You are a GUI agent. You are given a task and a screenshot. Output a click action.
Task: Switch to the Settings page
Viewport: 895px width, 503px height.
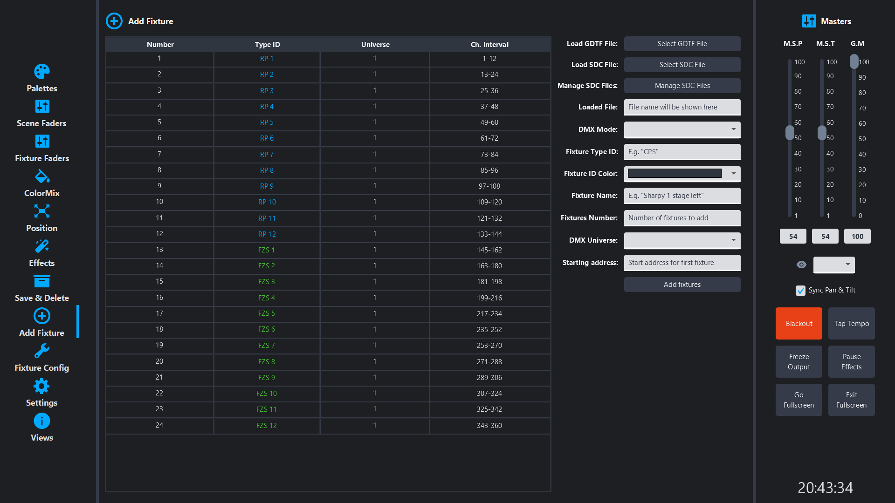click(x=41, y=386)
